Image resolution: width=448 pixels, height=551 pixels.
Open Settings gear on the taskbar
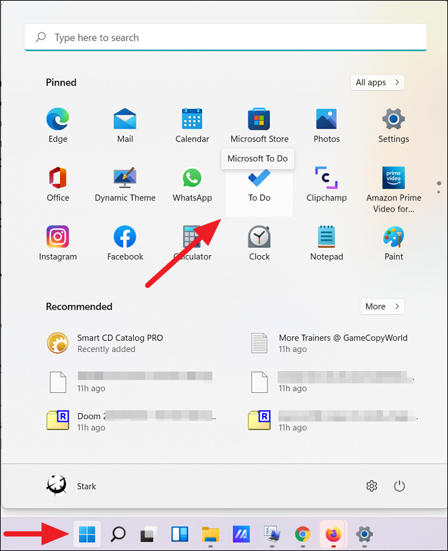pyautogui.click(x=364, y=534)
